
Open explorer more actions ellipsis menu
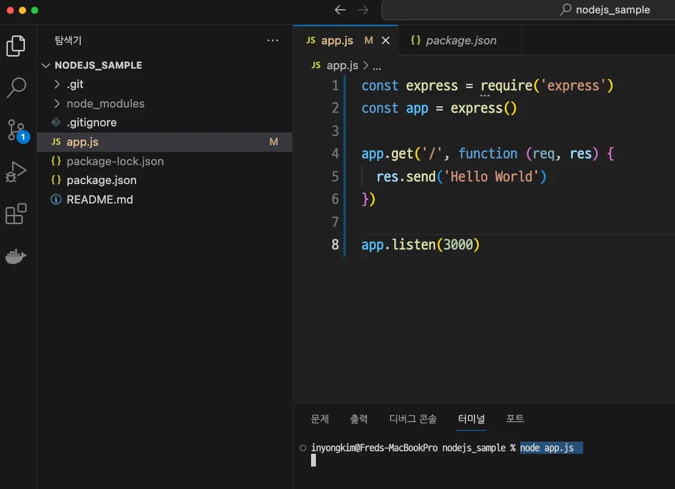coord(273,41)
